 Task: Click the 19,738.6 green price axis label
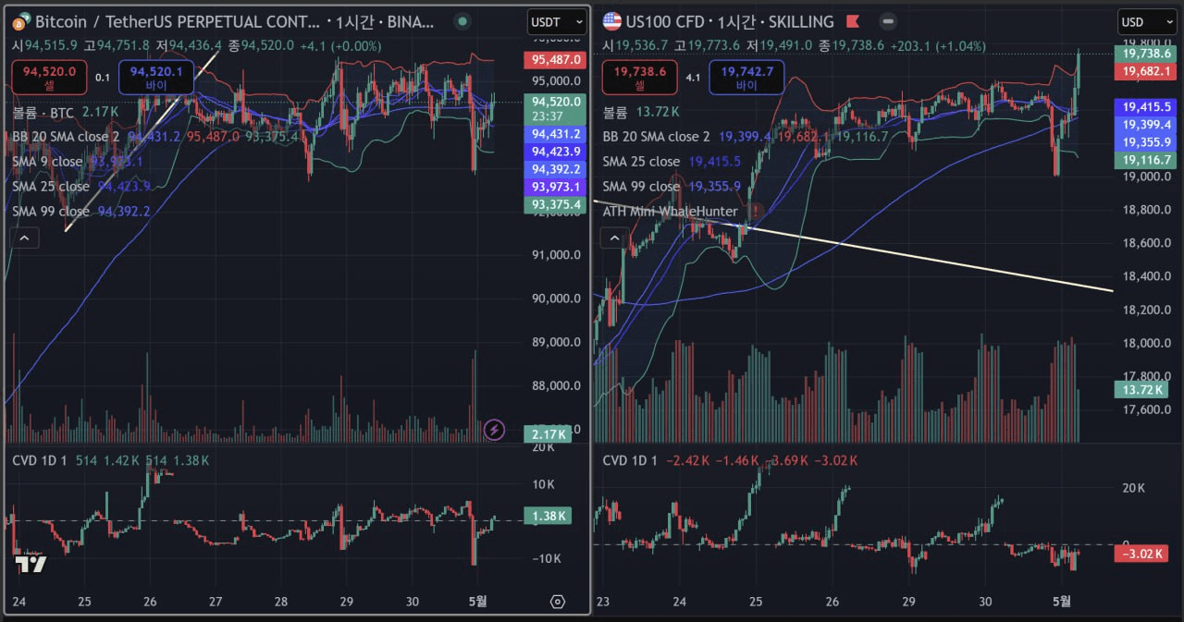coord(1147,54)
